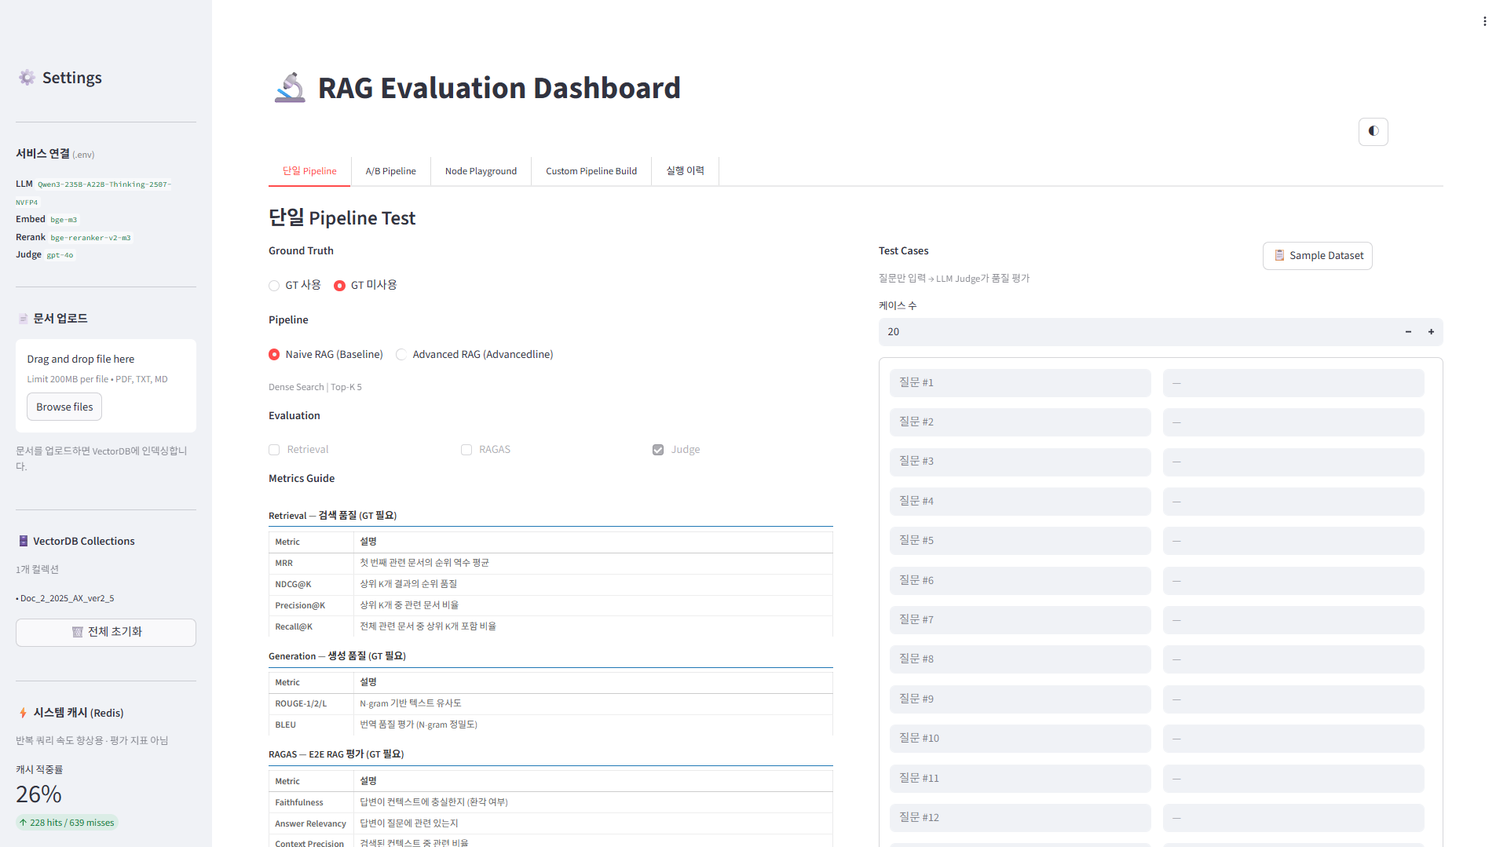Click the up-arrow icon on the 228 hits badge
The width and height of the screenshot is (1507, 847).
coord(24,822)
